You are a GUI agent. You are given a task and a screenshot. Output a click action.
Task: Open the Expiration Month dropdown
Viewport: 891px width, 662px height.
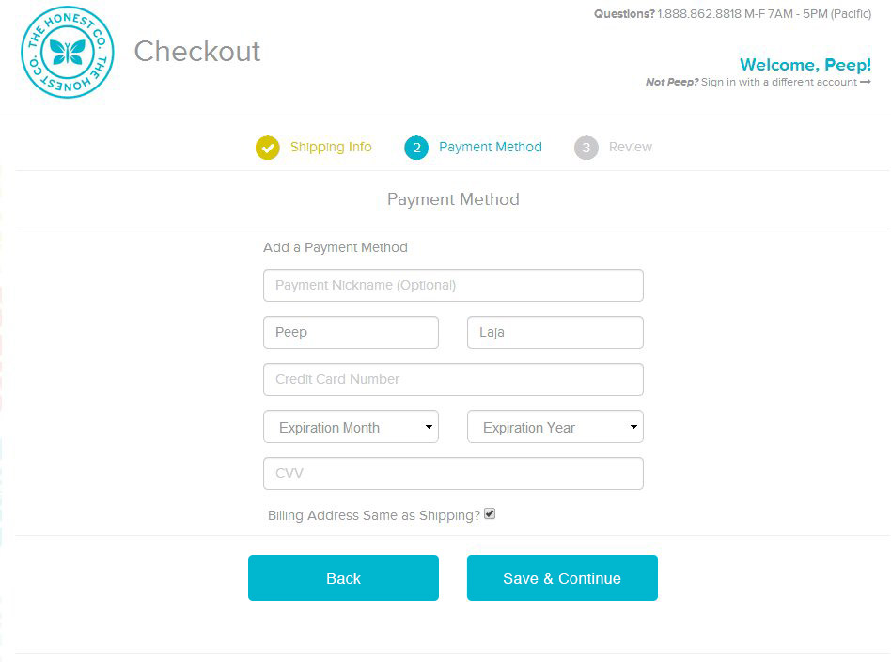pos(352,427)
